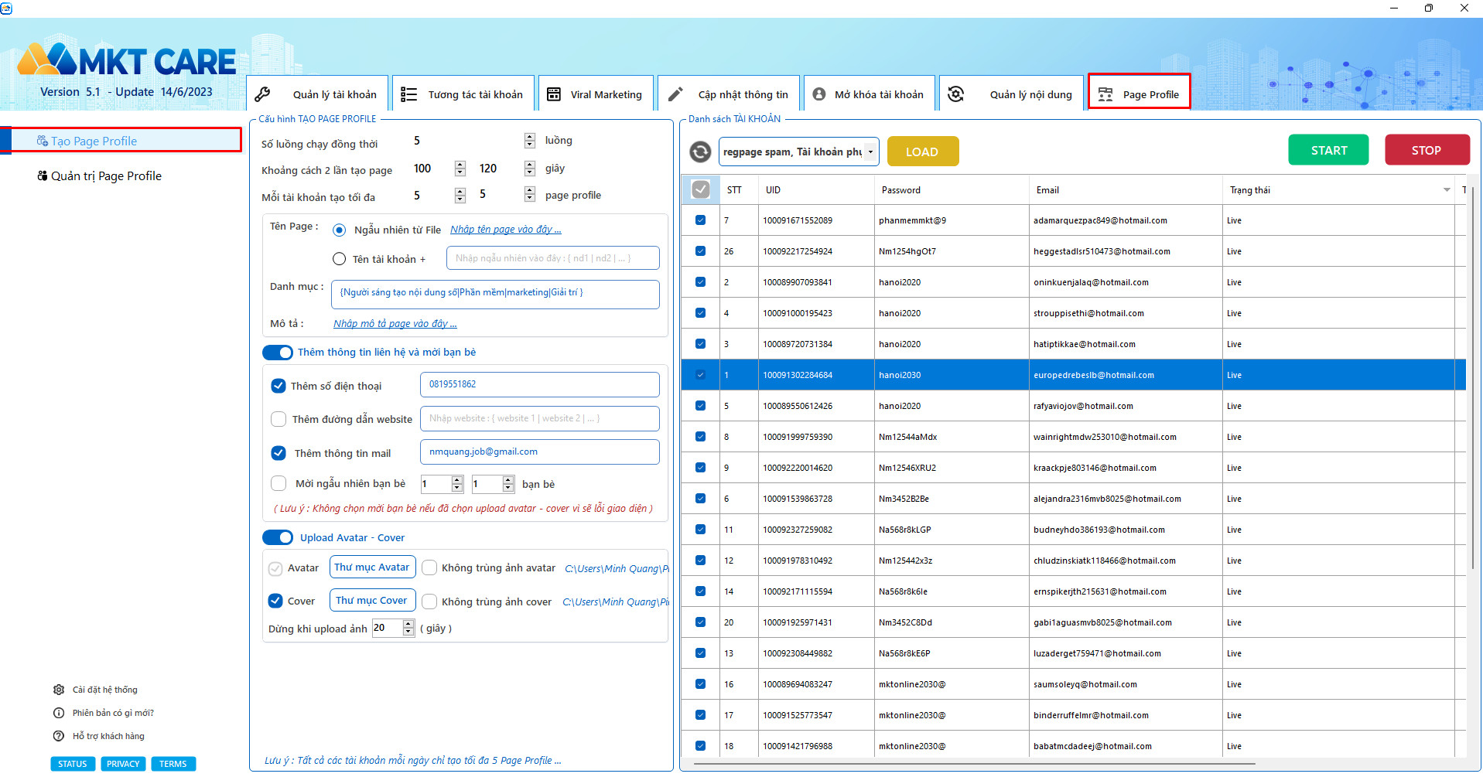Click the Page Profile tab icon
Image resolution: width=1483 pixels, height=777 pixels.
tap(1105, 94)
